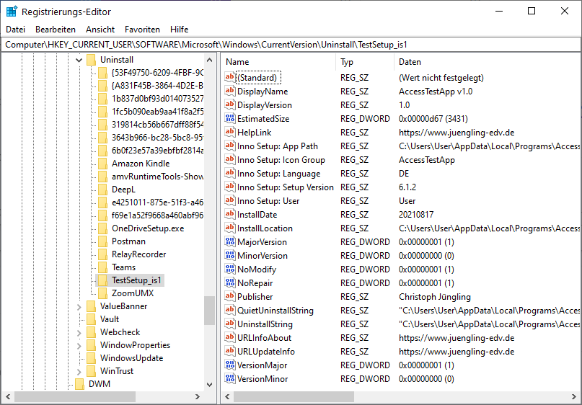Expand the WindowProperties key
Image resolution: width=582 pixels, height=405 pixels.
[79, 345]
